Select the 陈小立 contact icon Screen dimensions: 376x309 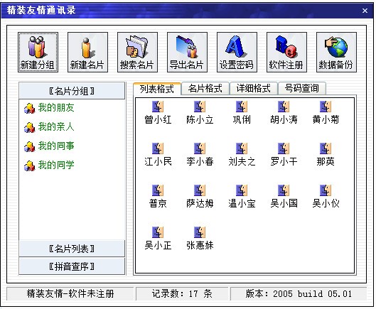click(x=200, y=107)
